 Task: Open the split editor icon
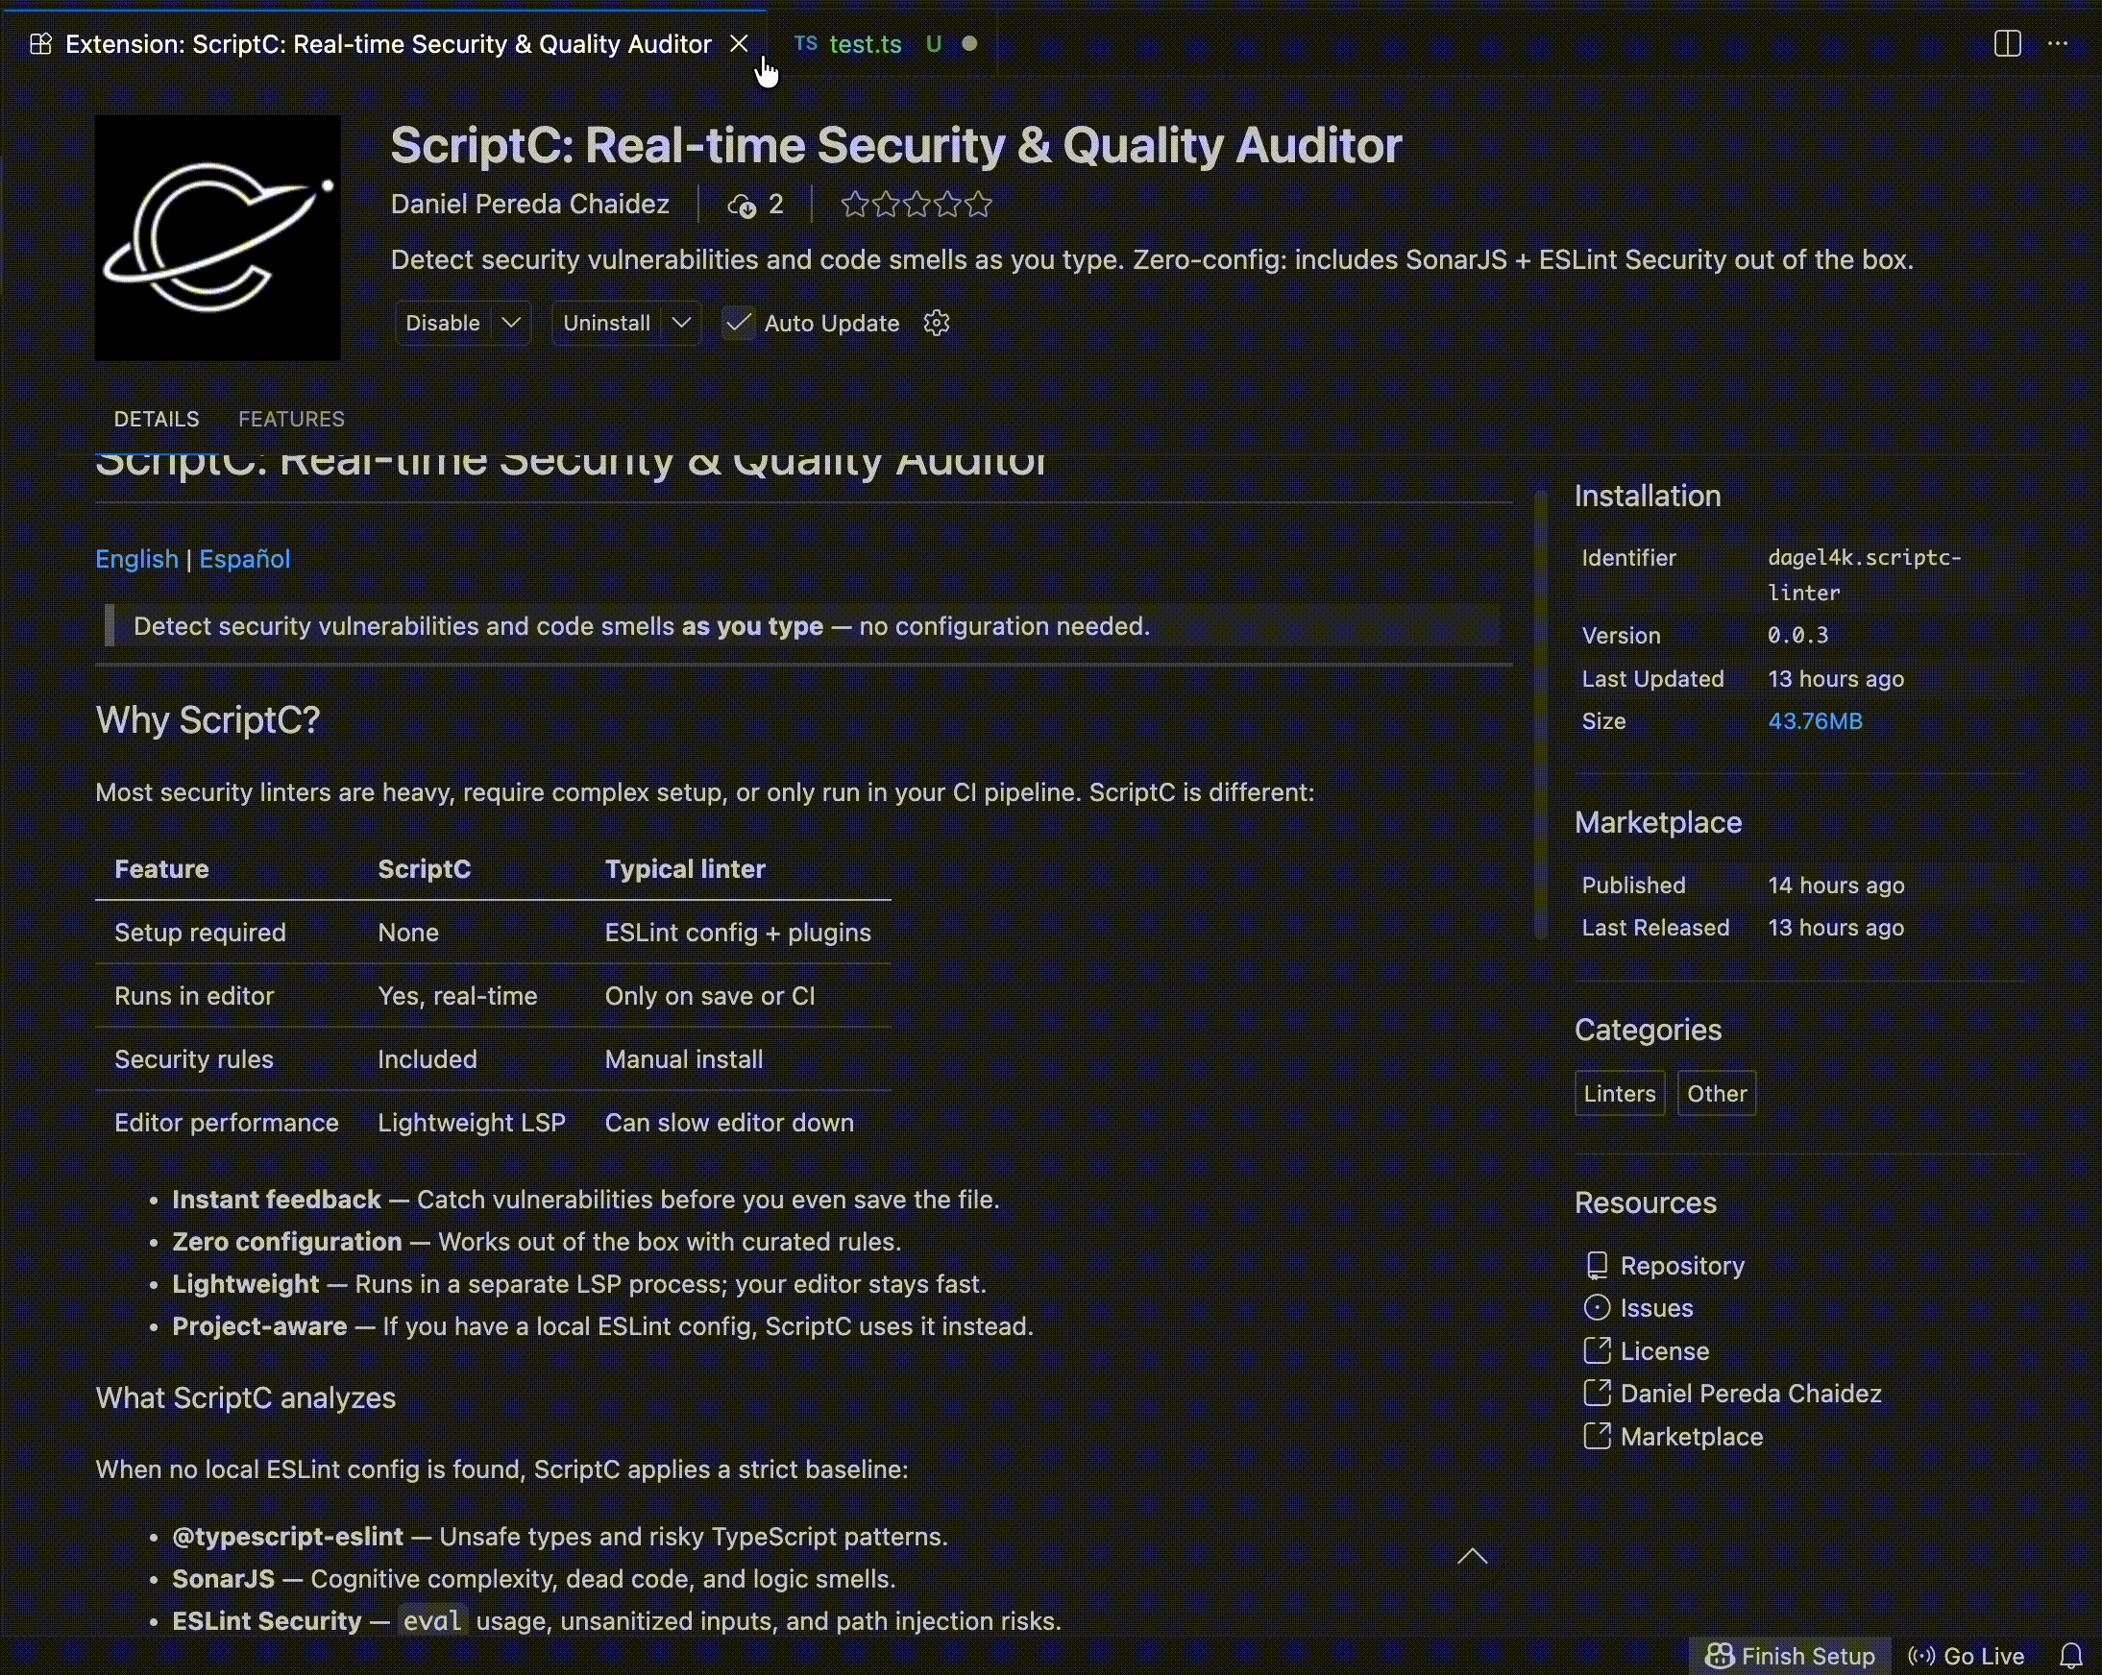[2008, 44]
